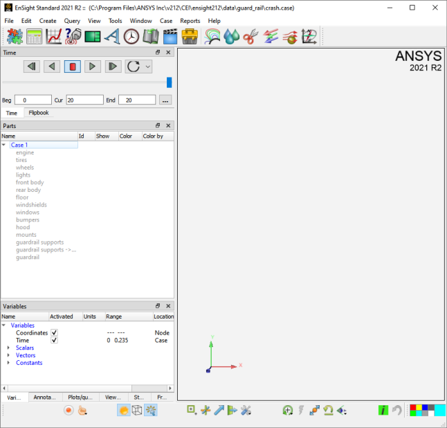
Task: Open the yellow toolbox icon
Action: click(190, 37)
